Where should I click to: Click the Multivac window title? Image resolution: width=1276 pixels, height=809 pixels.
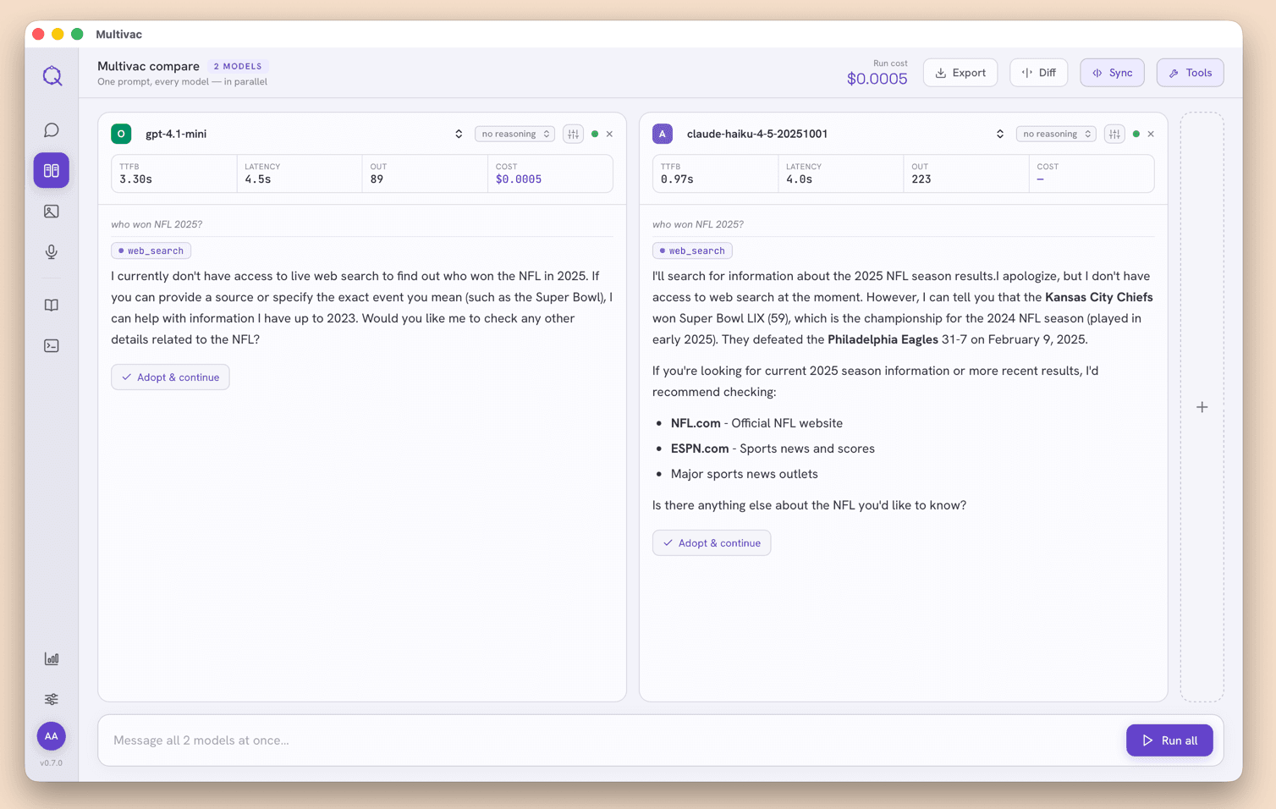118,34
